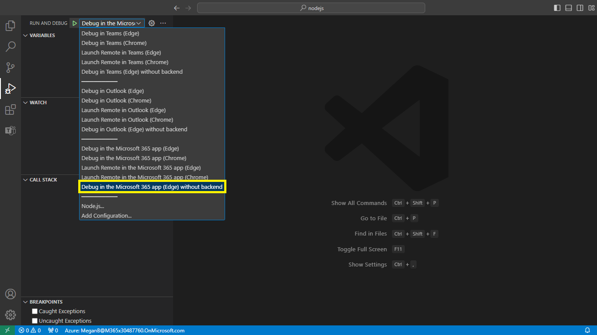597x335 pixels.
Task: Collapse the Watch section
Action: [x=25, y=103]
